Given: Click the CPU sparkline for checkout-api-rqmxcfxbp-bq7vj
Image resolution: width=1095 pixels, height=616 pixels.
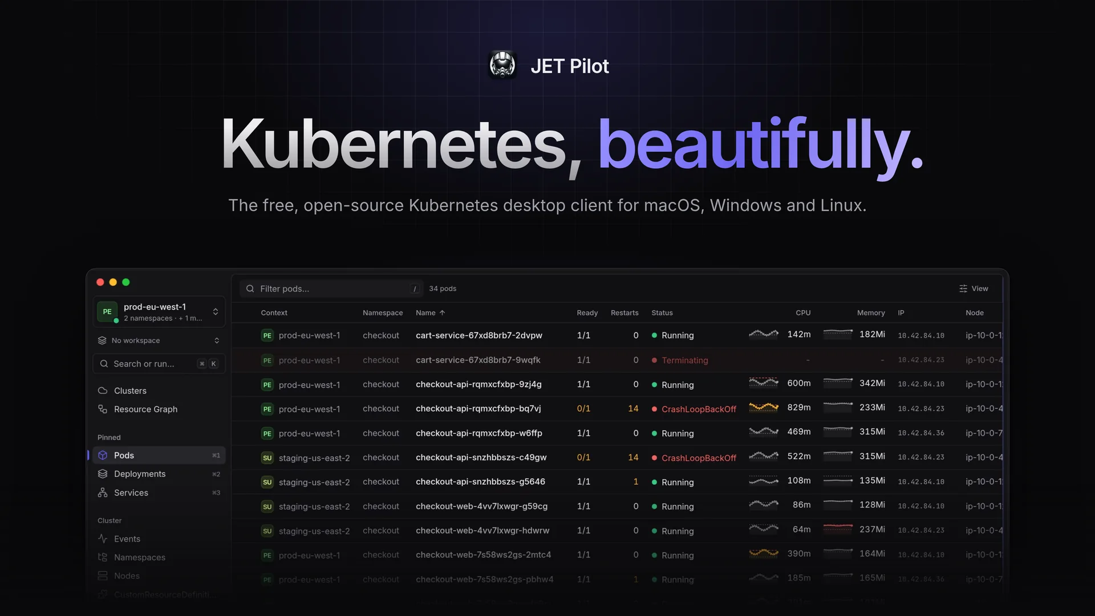Looking at the screenshot, I should pyautogui.click(x=764, y=407).
